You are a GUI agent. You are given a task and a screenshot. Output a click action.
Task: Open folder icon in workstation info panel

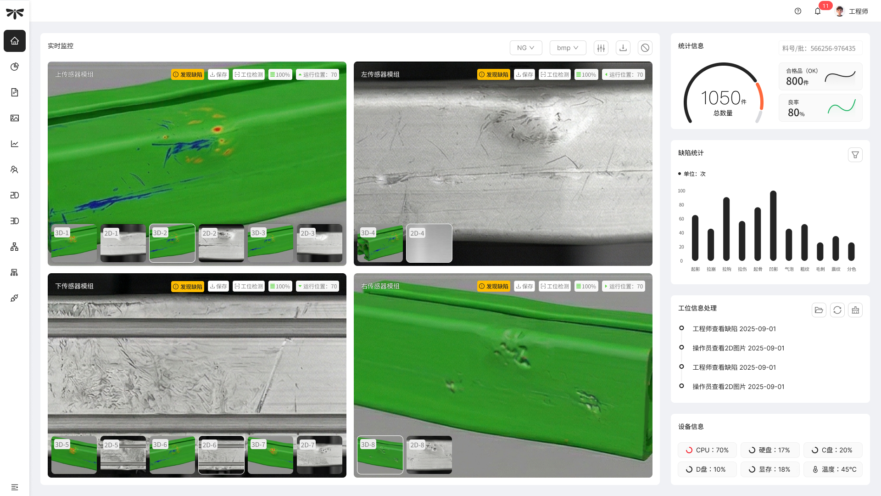(x=819, y=310)
